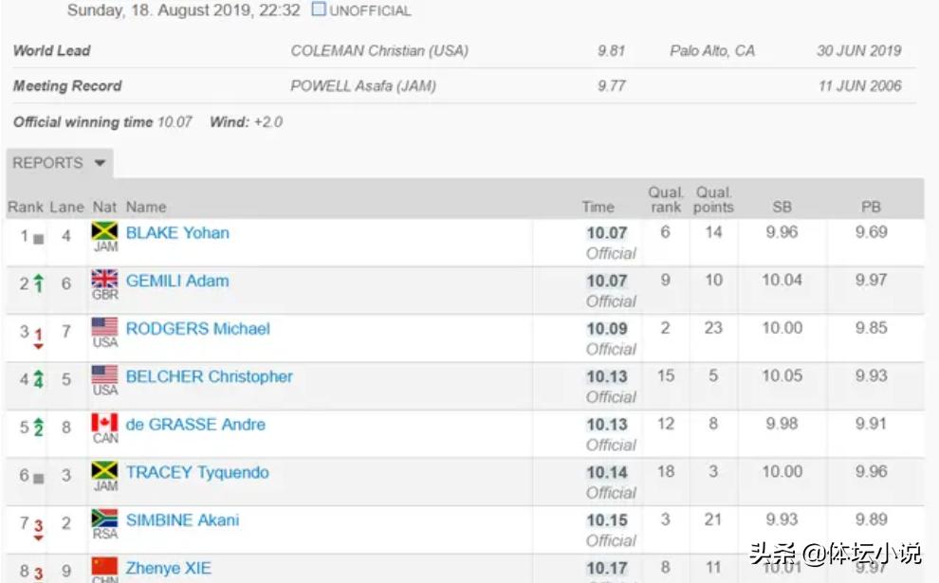Viewport: 939px width, 583px height.
Task: Click the USA flag beside RODGERS Michael
Action: coord(104,327)
